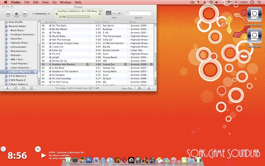Open the Go menu in menu bar
The image size is (265, 166).
click(x=54, y=2)
